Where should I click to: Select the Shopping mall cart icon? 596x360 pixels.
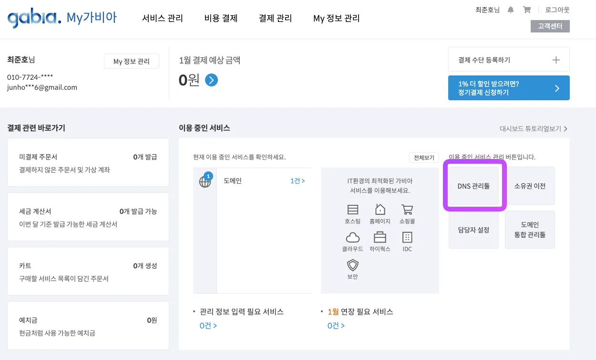click(x=407, y=210)
